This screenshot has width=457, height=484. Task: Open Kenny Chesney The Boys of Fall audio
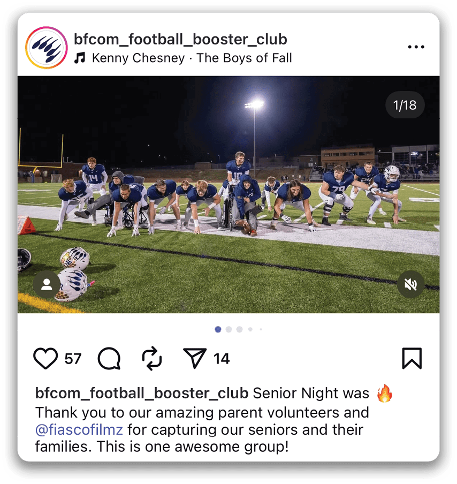(x=192, y=58)
